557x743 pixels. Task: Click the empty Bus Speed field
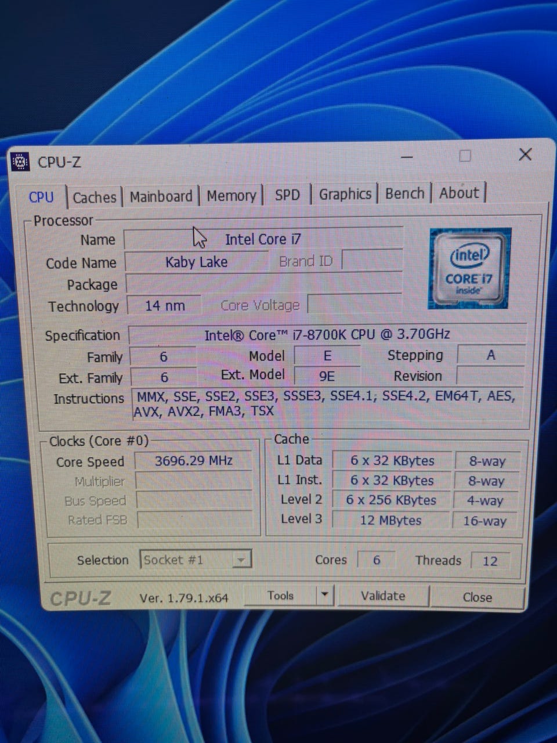click(x=194, y=500)
